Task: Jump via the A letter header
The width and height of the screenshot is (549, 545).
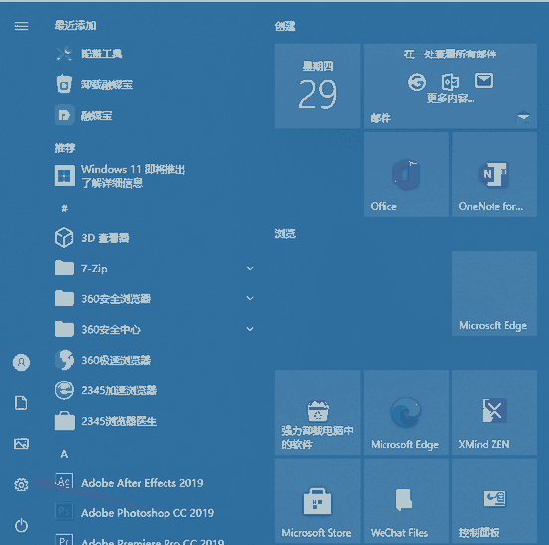Action: [64, 454]
